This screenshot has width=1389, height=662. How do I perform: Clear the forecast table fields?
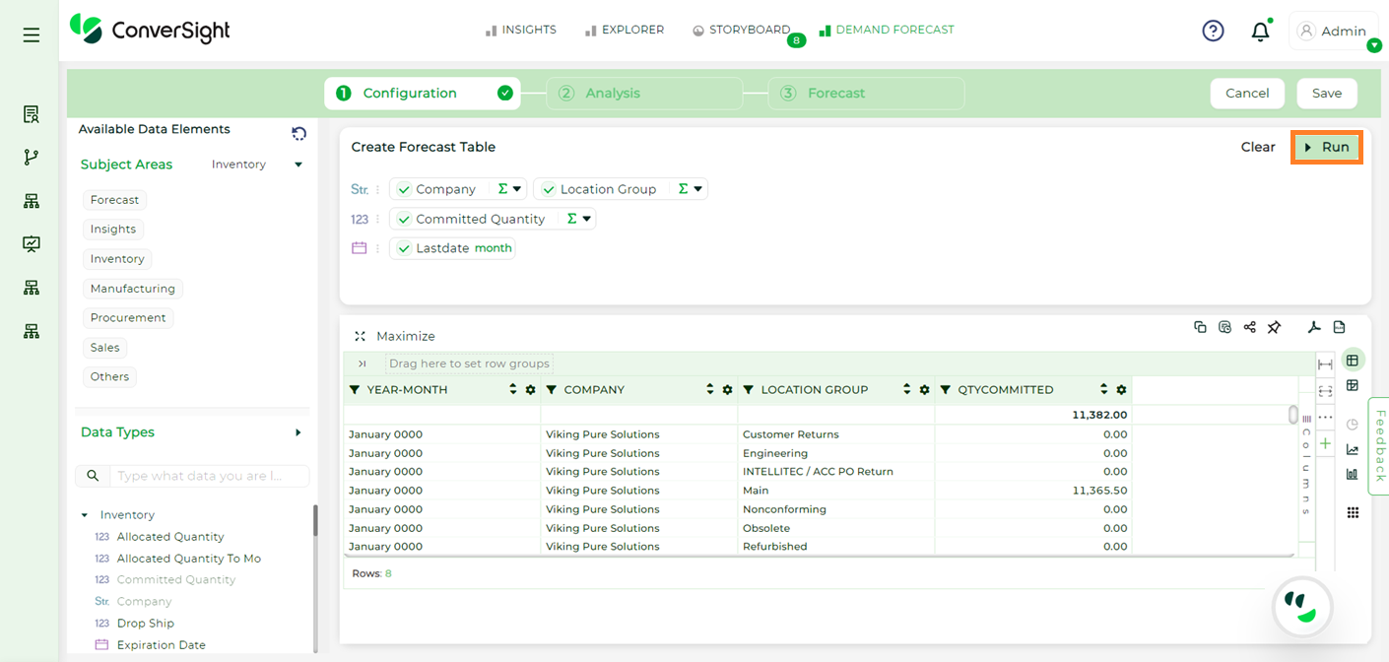(1258, 147)
